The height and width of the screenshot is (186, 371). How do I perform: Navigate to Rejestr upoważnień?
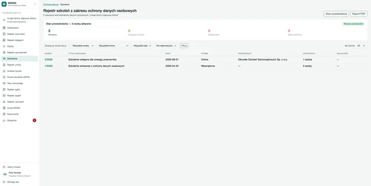[x=20, y=53]
